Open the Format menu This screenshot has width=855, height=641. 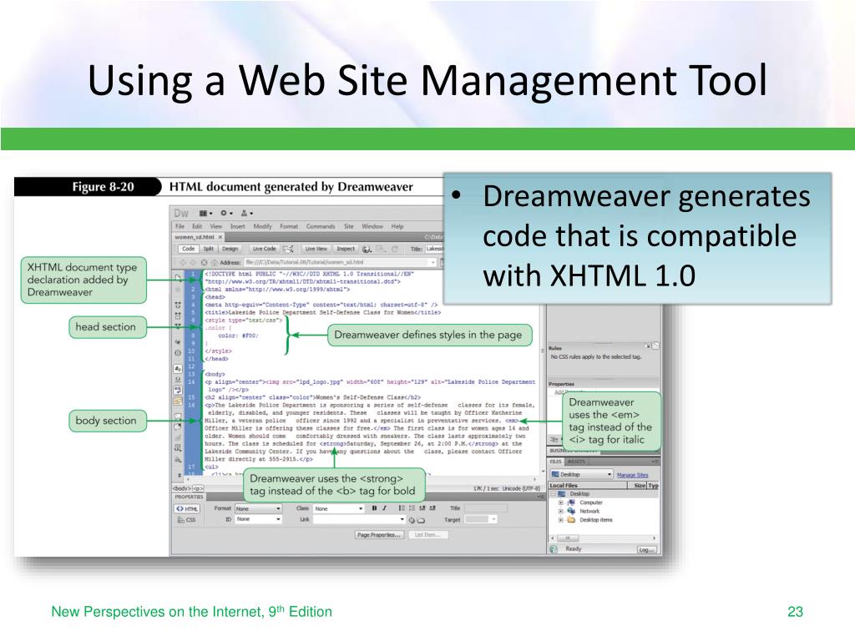pos(289,226)
